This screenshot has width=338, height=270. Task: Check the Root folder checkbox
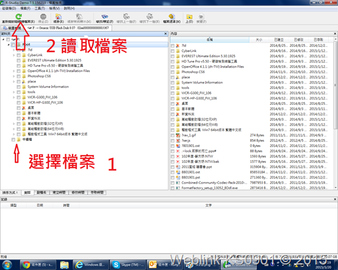[13, 44]
